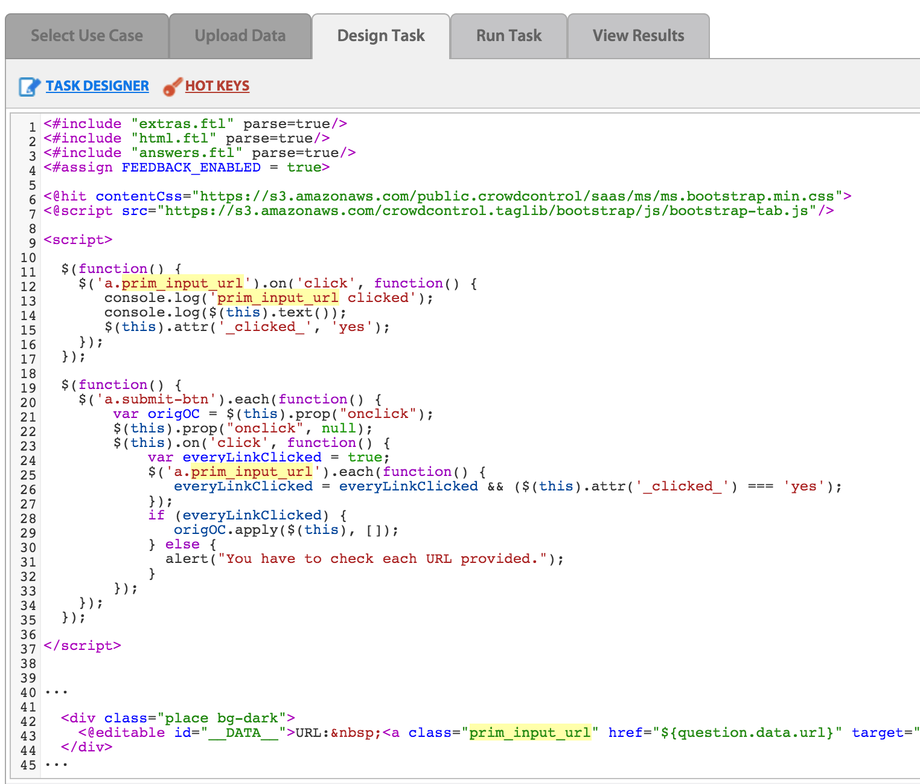Click line number 40 in the gutter

[28, 693]
